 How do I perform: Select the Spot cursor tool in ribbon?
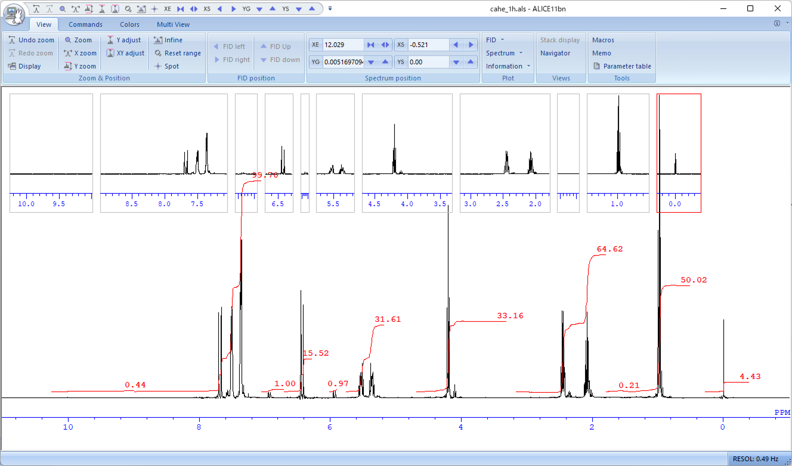[x=167, y=66]
